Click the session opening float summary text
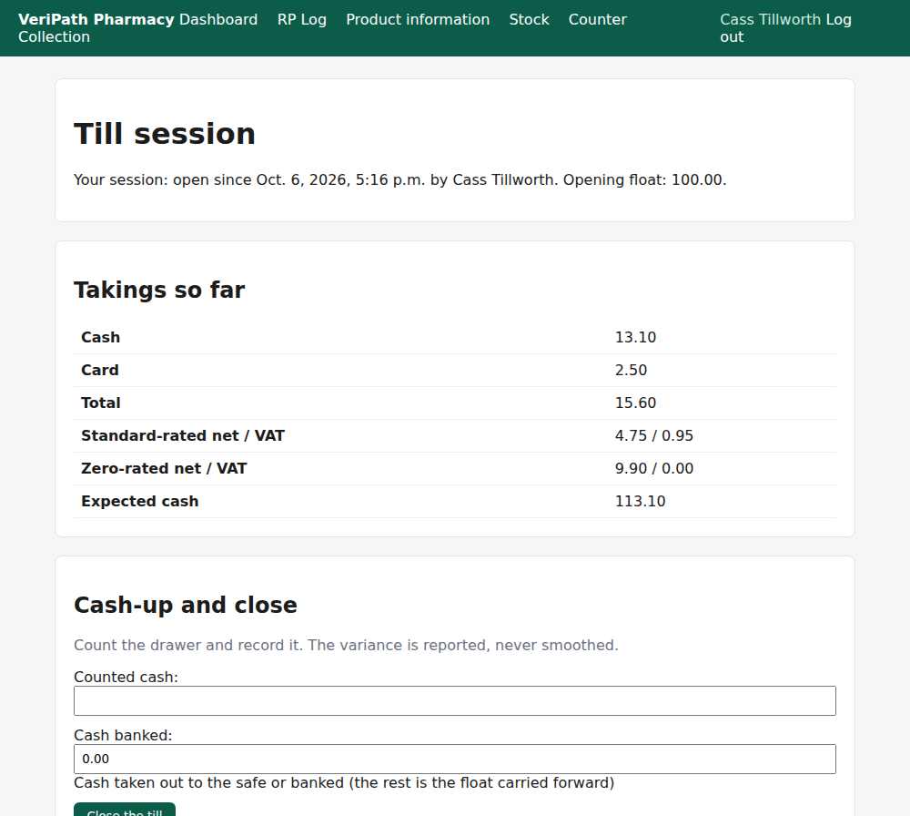This screenshot has width=910, height=816. coord(399,180)
